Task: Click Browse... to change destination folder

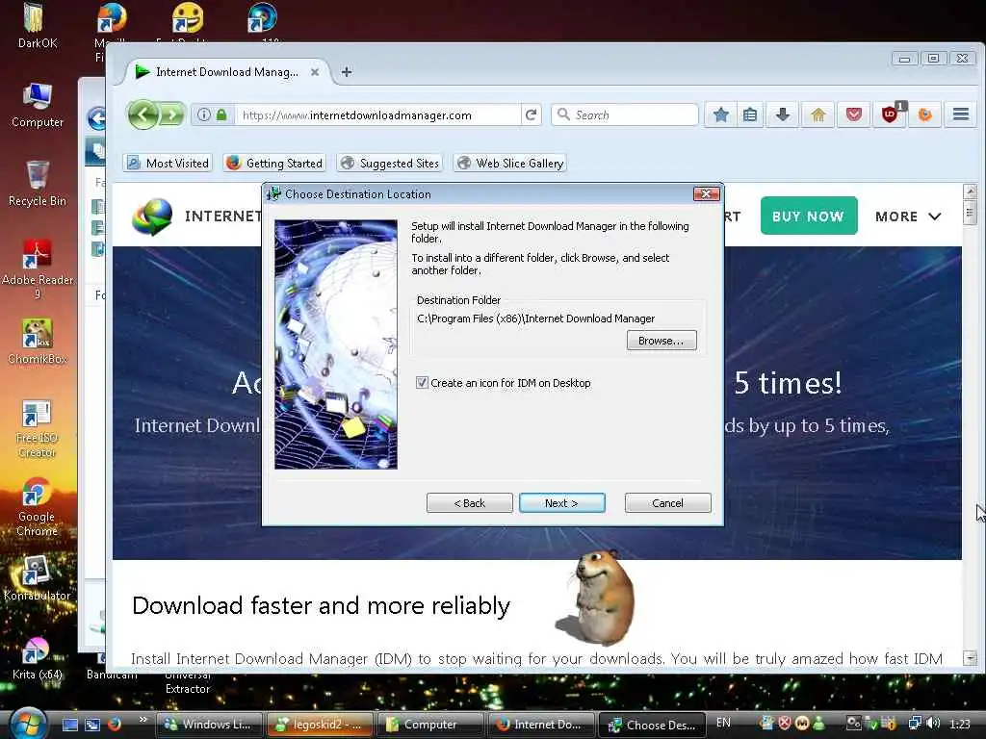Action: point(661,341)
